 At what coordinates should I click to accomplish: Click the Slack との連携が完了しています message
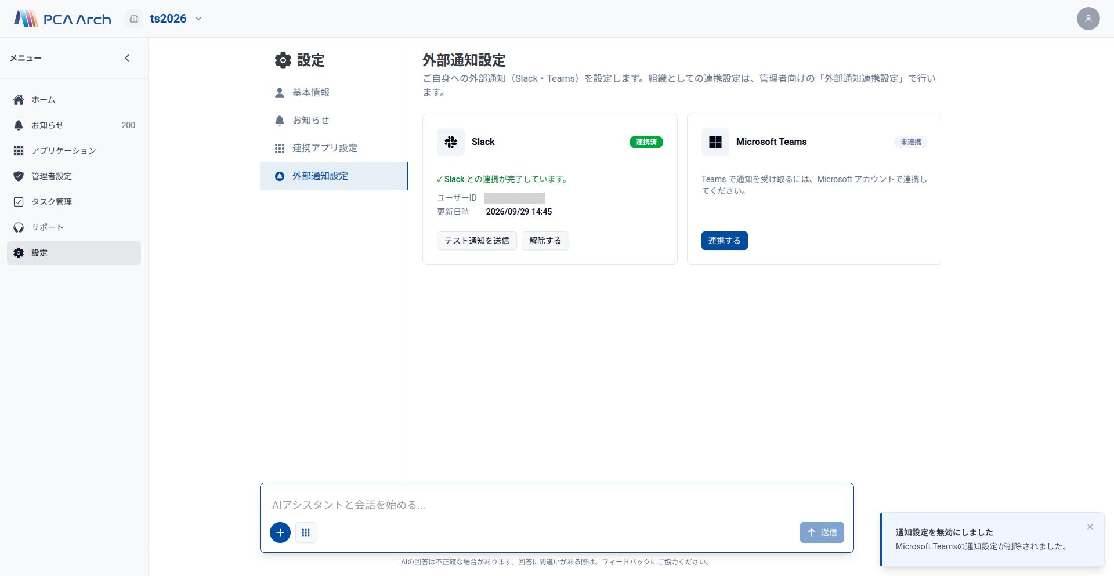pos(502,179)
